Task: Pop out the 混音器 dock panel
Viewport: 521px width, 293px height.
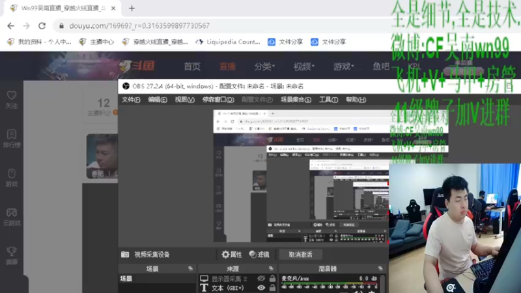Action: point(380,268)
